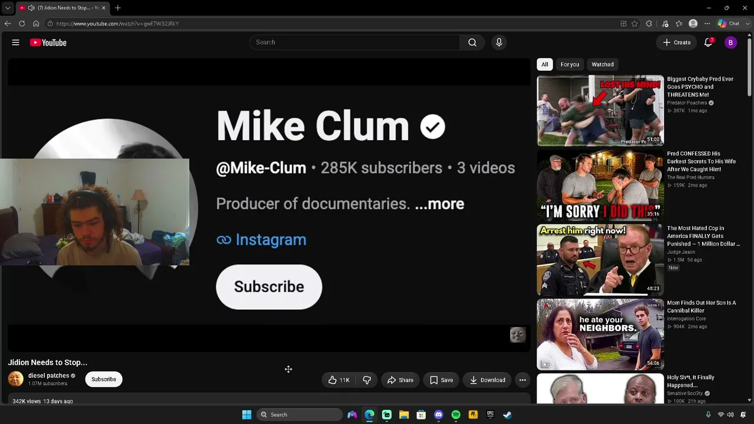Open browser extensions puzzle icon
The width and height of the screenshot is (754, 424).
[x=649, y=24]
